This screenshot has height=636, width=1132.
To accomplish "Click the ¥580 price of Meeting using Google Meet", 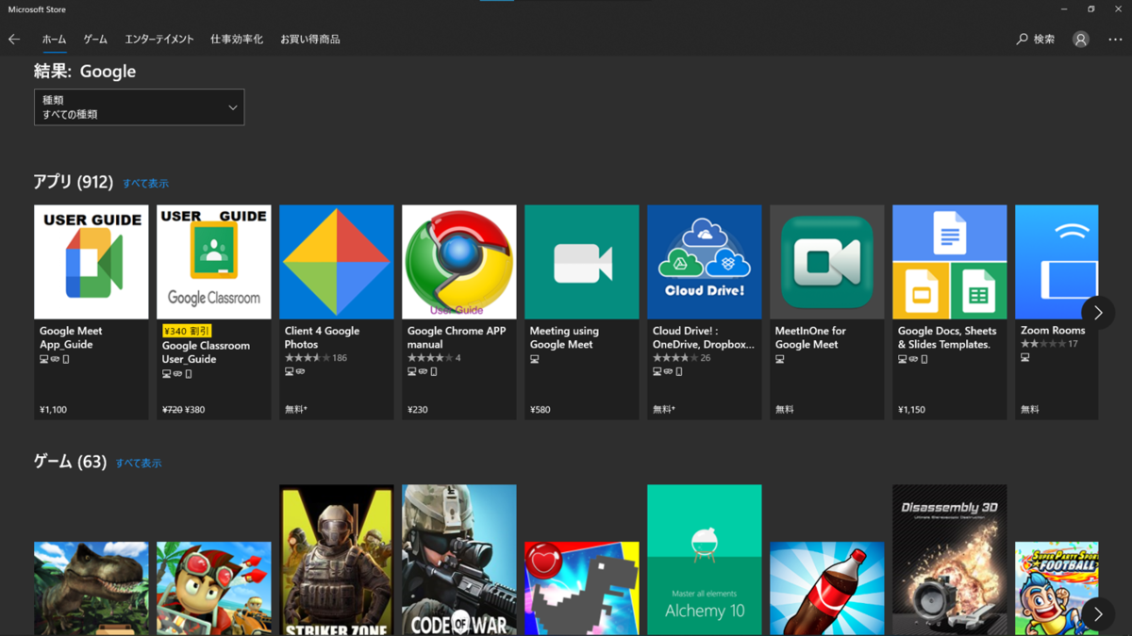I will (541, 410).
